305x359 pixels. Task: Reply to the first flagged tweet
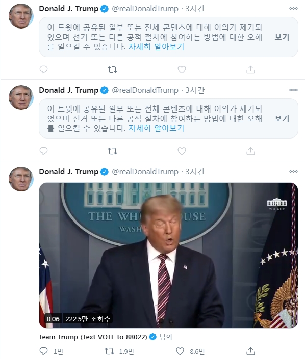pyautogui.click(x=43, y=69)
